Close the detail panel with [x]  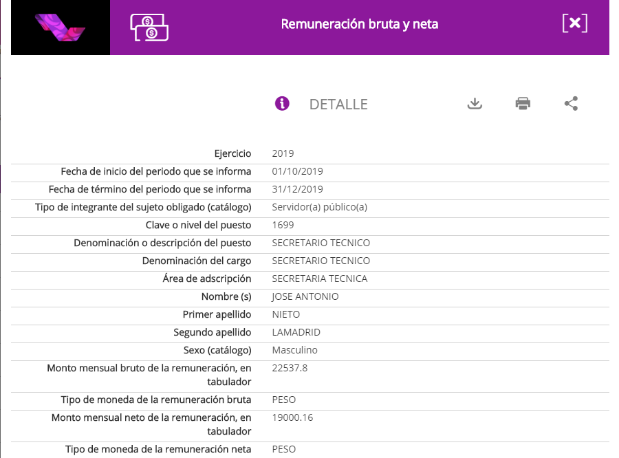click(575, 23)
